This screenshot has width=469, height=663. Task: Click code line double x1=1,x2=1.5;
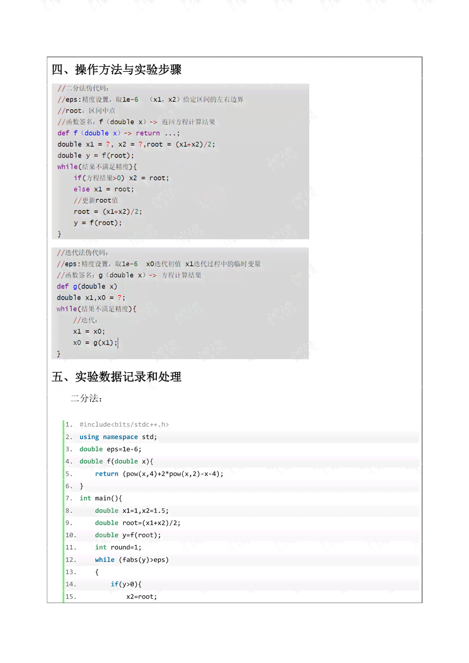[132, 511]
